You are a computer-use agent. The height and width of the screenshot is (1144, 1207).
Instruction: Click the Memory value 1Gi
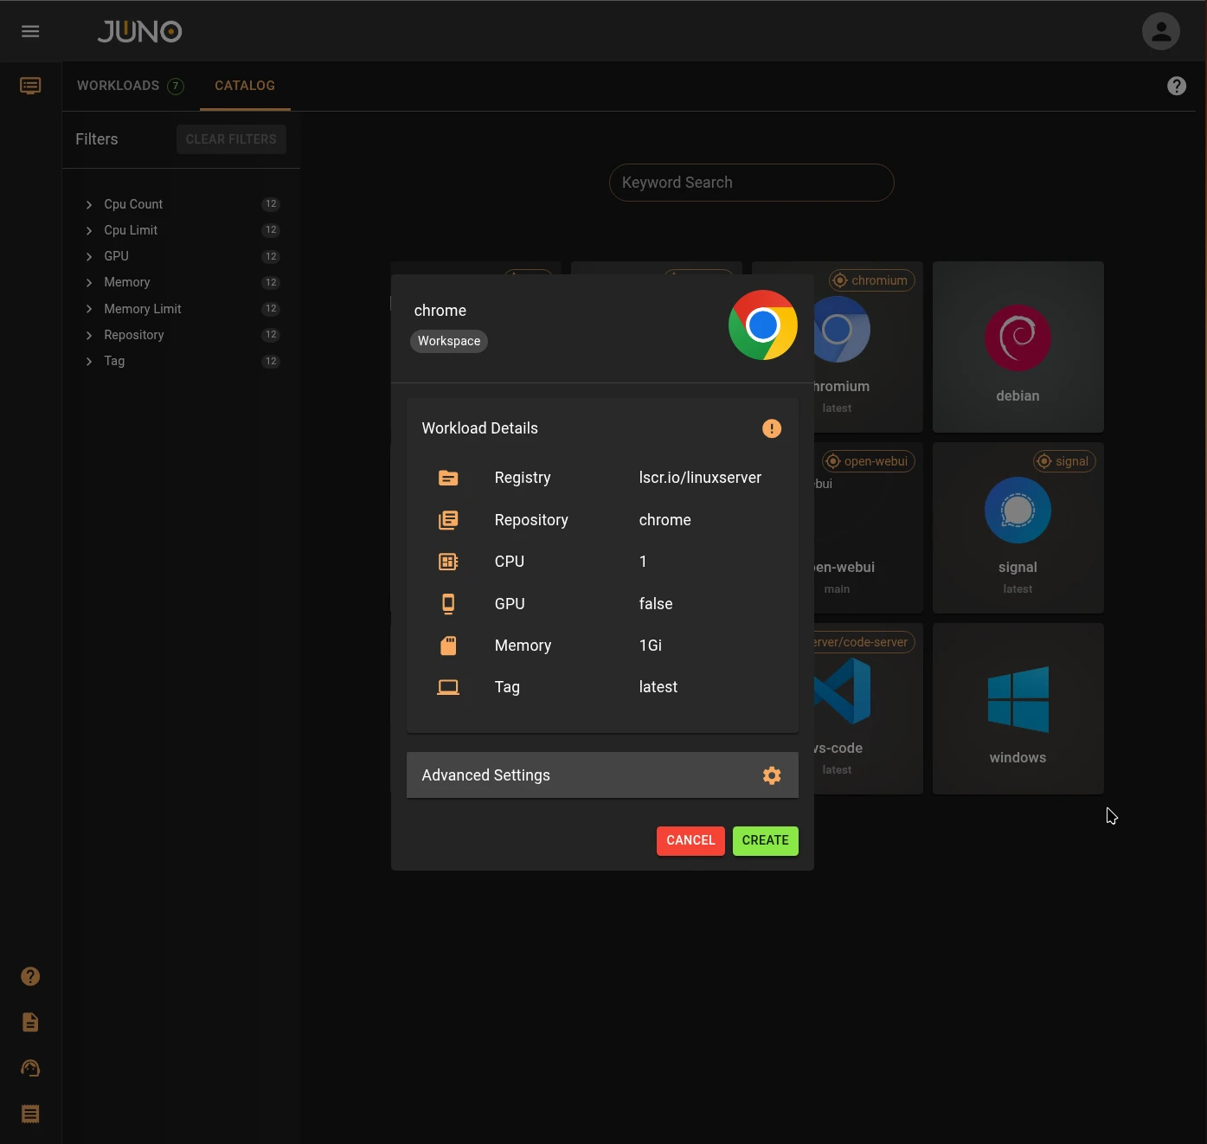pyautogui.click(x=651, y=646)
